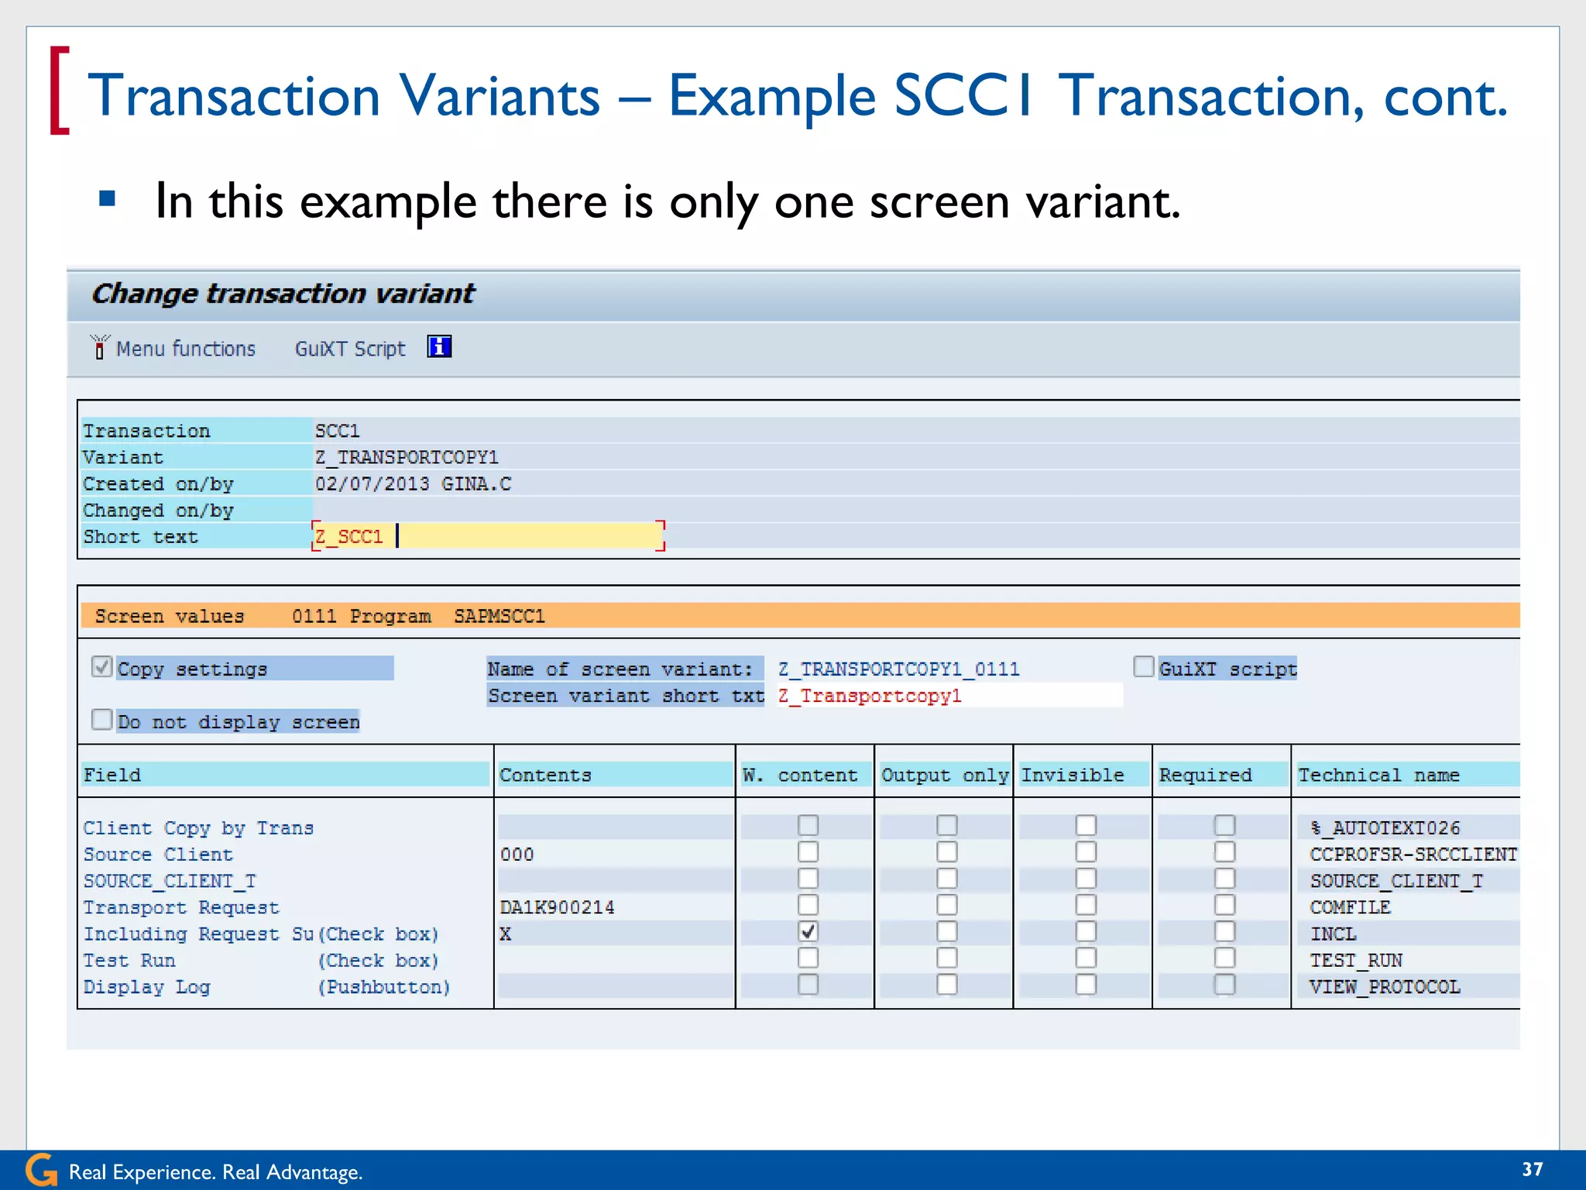The image size is (1586, 1190).
Task: Click the blue information icon in toolbar
Action: click(439, 347)
